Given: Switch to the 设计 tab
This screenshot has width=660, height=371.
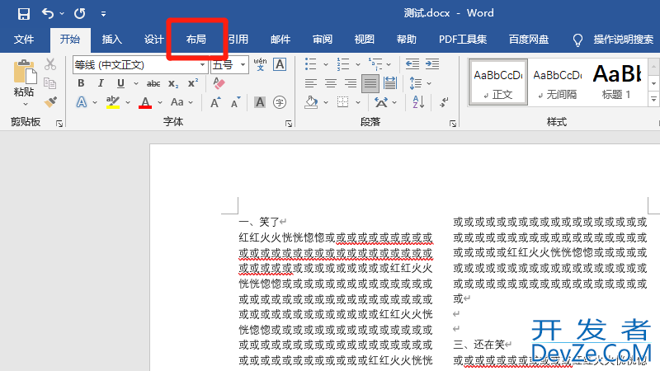Looking at the screenshot, I should point(153,40).
